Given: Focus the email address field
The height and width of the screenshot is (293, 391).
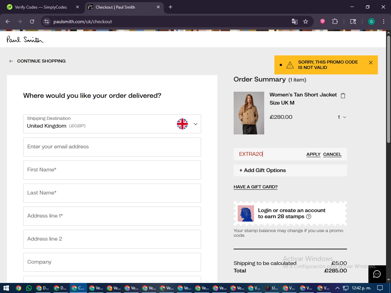Looking at the screenshot, I should pyautogui.click(x=112, y=147).
